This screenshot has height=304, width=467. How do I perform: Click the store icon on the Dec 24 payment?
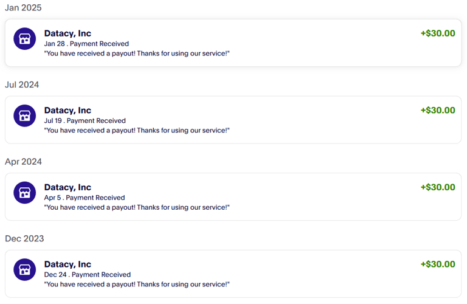24,269
